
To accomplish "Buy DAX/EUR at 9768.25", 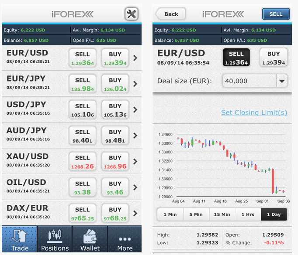I will 115,213.
